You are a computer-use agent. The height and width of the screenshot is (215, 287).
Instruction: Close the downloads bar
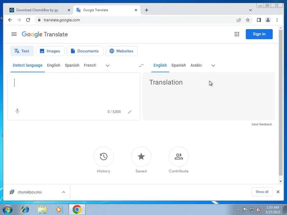[278, 192]
